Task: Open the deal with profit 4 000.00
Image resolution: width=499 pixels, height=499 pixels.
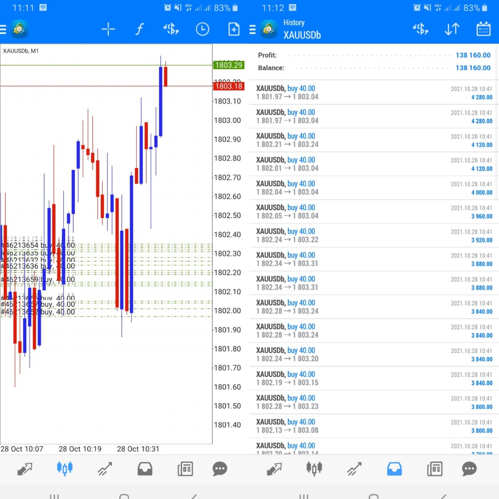Action: (x=374, y=188)
